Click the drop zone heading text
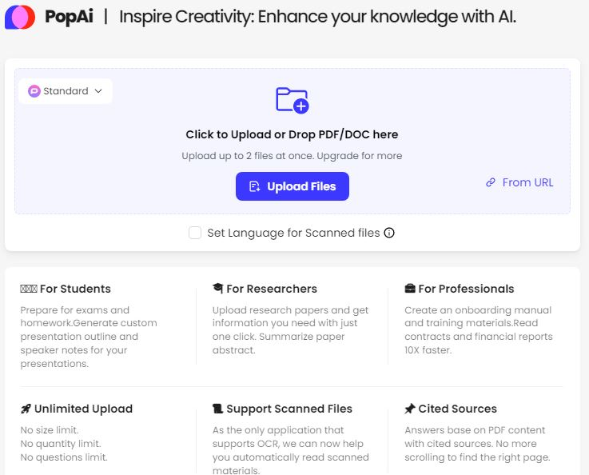This screenshot has height=475, width=589. [x=292, y=134]
